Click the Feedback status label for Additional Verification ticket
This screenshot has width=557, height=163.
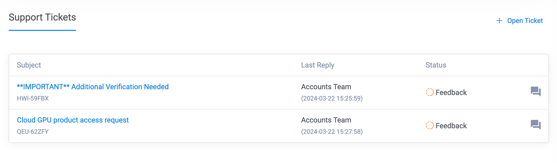451,92
